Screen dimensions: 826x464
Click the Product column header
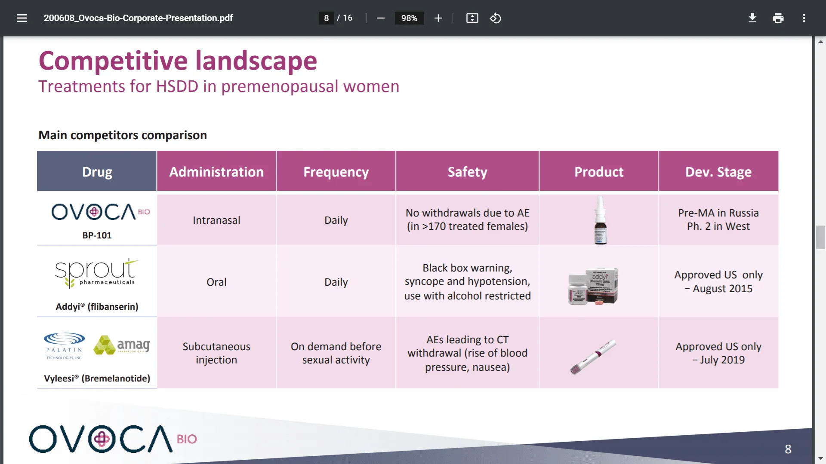coord(599,171)
